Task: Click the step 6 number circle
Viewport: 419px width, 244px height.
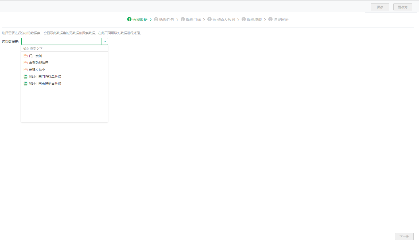Action: point(270,19)
